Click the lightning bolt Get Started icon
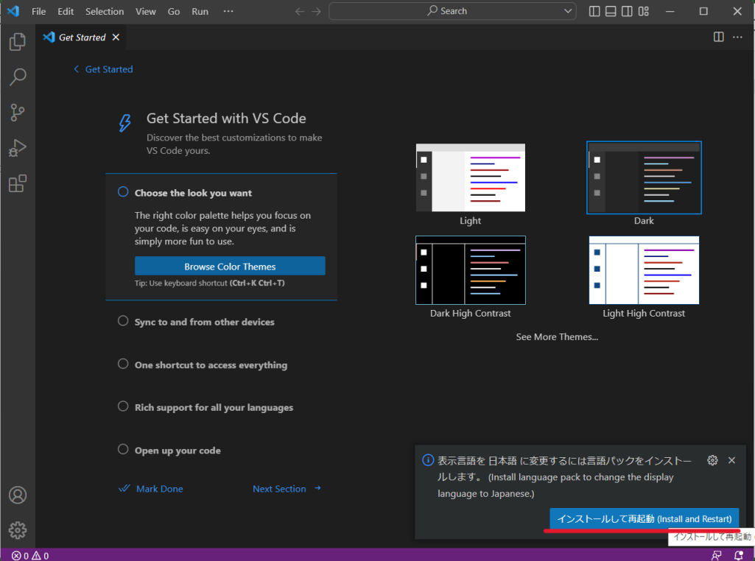This screenshot has width=755, height=561. [x=124, y=123]
